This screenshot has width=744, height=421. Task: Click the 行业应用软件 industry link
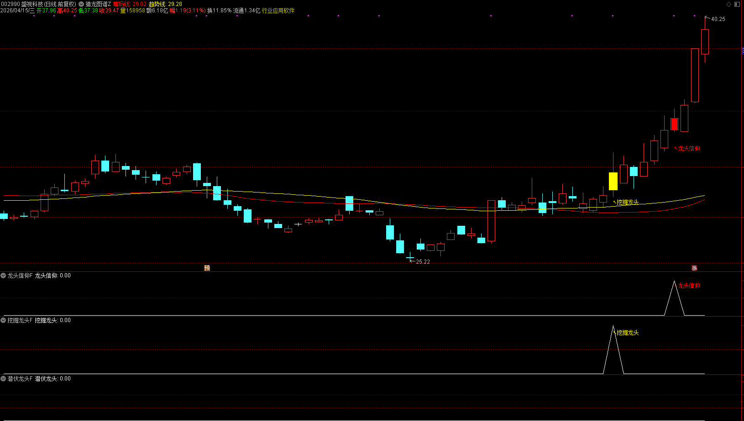pyautogui.click(x=278, y=10)
